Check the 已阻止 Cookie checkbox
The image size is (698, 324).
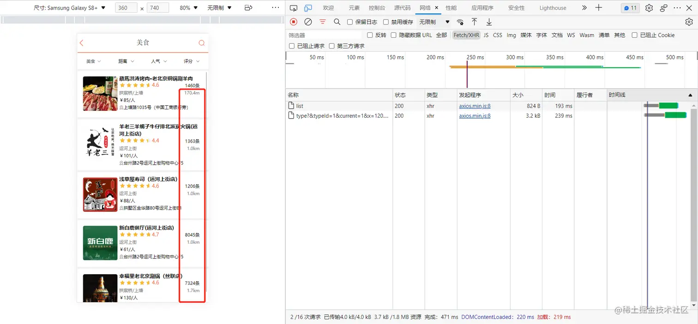click(635, 35)
